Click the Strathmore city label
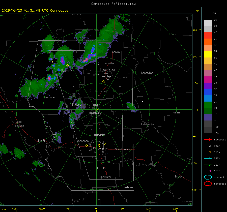 point(123,149)
